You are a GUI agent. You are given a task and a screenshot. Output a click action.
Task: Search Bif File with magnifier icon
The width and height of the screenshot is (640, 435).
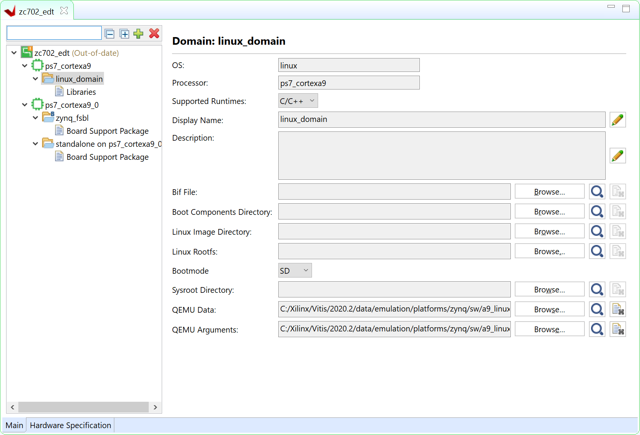[x=597, y=192]
